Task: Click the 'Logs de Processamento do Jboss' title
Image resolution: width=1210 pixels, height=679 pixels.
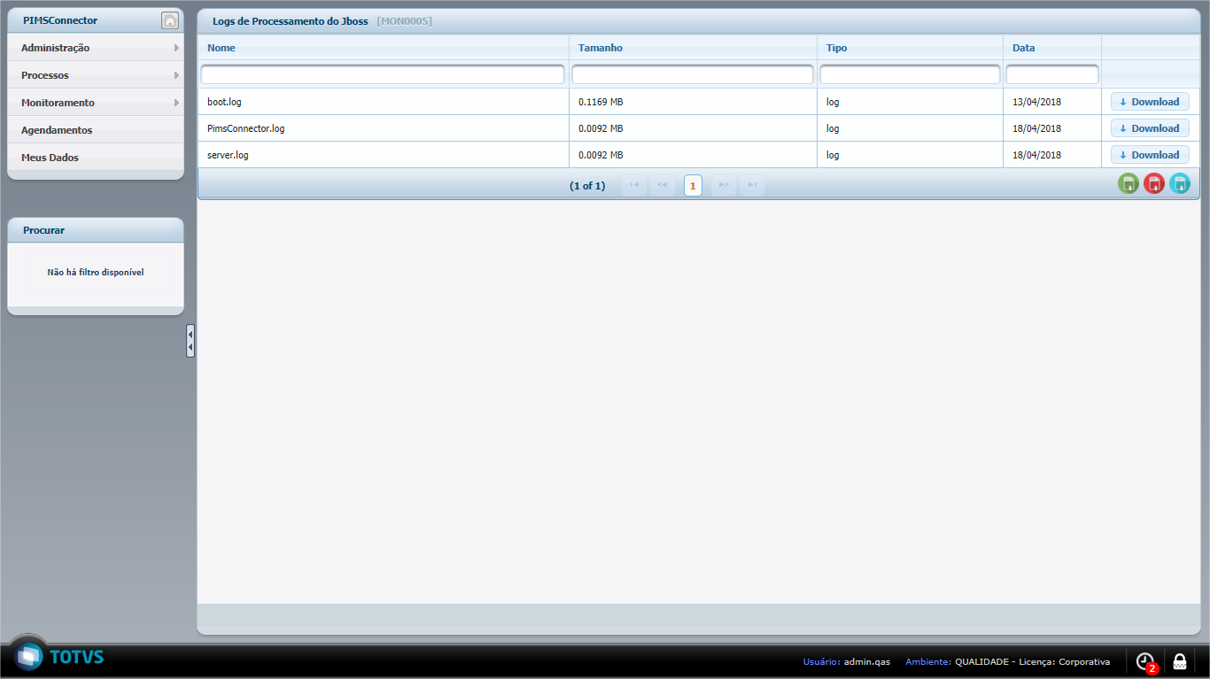Action: 291,20
